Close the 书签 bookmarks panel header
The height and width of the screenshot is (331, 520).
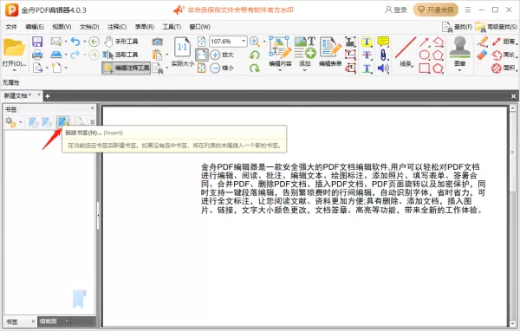pyautogui.click(x=92, y=108)
